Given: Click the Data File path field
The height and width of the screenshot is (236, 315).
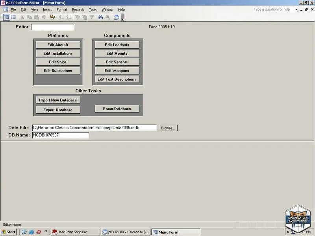Looking at the screenshot, I should [x=94, y=128].
